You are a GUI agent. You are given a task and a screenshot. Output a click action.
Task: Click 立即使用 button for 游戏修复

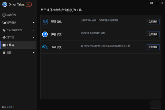153,47
